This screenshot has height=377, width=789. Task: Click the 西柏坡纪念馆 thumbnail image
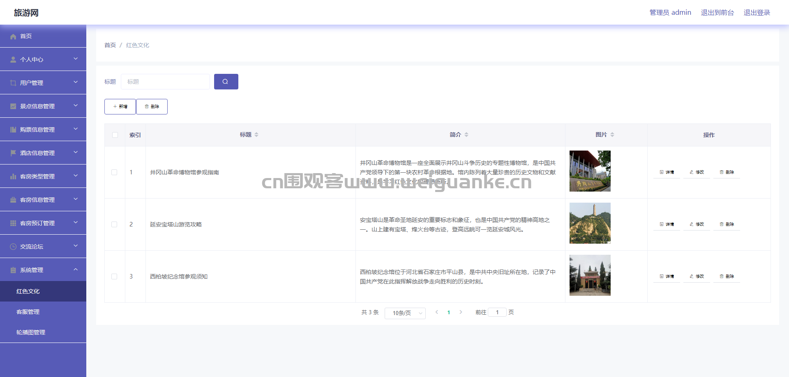click(590, 275)
